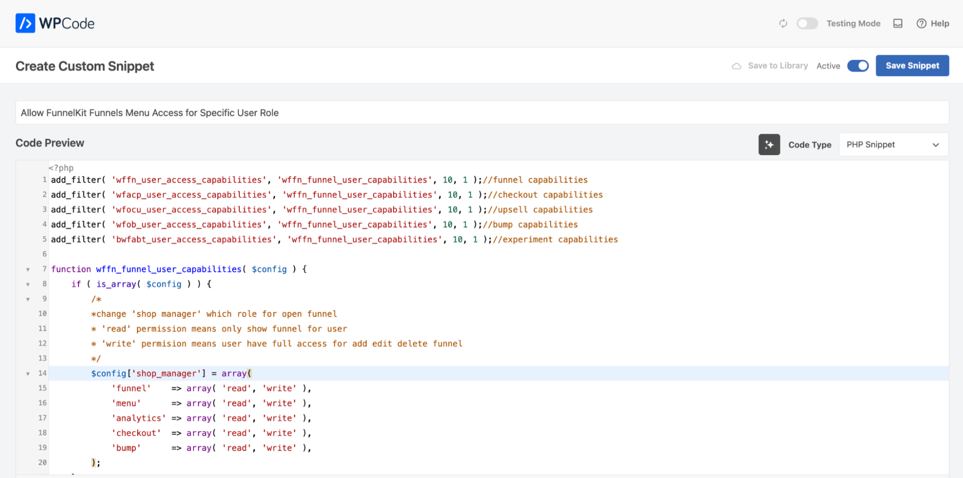This screenshot has height=478, width=963.
Task: Fold the comment block at line 9
Action: tap(28, 300)
